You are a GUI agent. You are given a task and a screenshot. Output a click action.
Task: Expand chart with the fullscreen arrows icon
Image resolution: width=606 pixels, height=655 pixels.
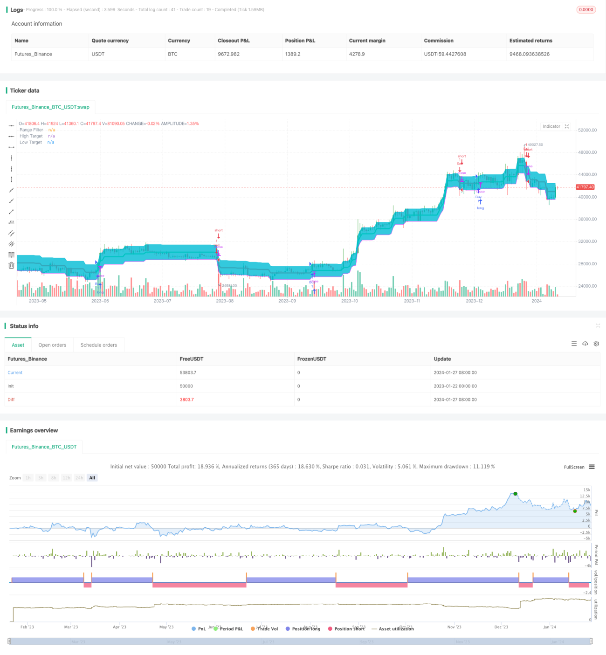567,126
